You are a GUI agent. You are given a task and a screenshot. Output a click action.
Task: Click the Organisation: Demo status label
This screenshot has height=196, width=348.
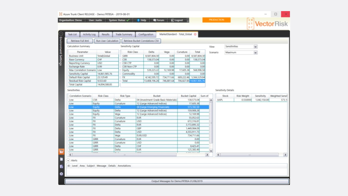click(71, 20)
